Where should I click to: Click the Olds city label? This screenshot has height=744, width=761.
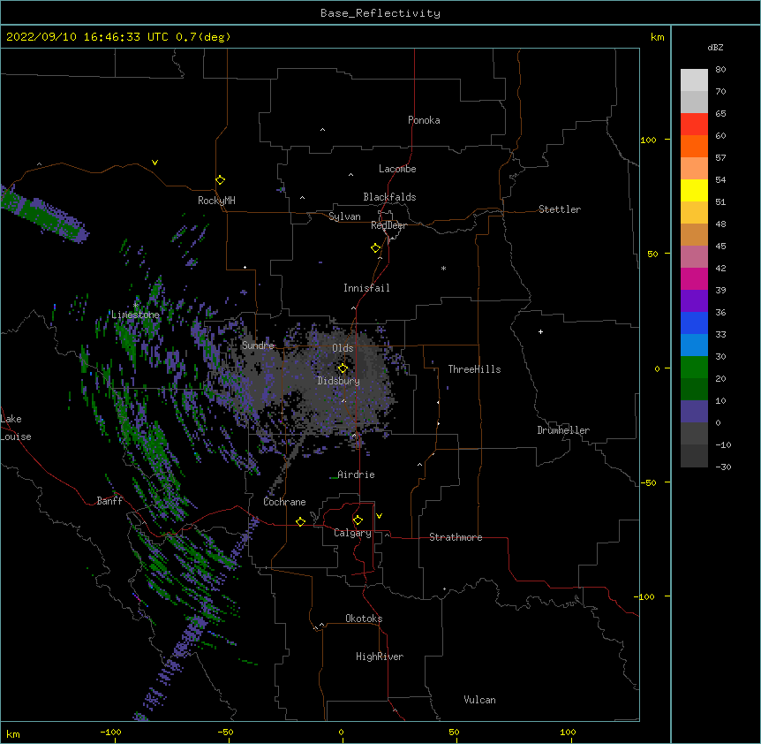pyautogui.click(x=343, y=348)
